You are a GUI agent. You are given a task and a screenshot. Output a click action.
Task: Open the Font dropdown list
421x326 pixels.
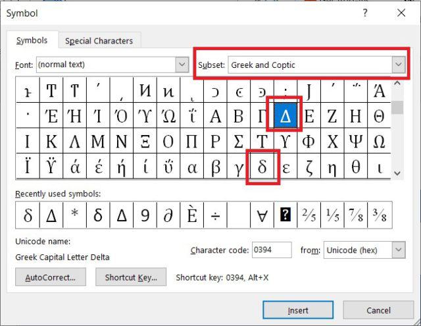pyautogui.click(x=182, y=65)
